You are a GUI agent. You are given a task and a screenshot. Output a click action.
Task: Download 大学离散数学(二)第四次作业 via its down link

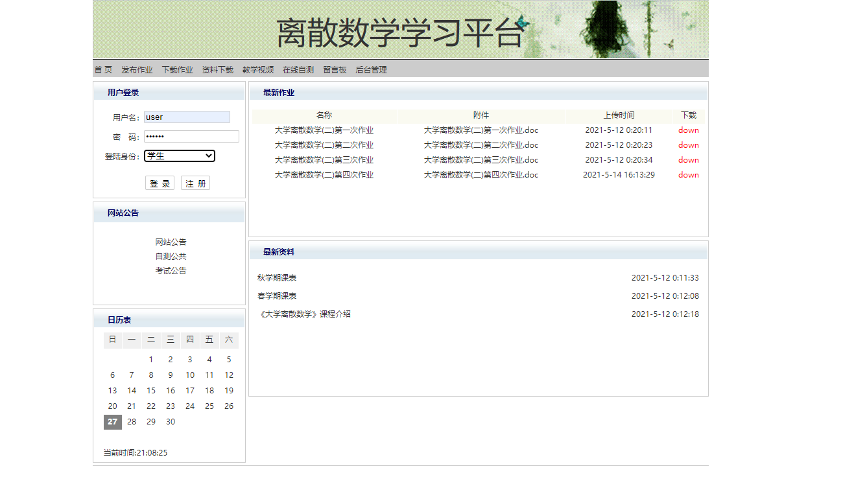pyautogui.click(x=688, y=174)
